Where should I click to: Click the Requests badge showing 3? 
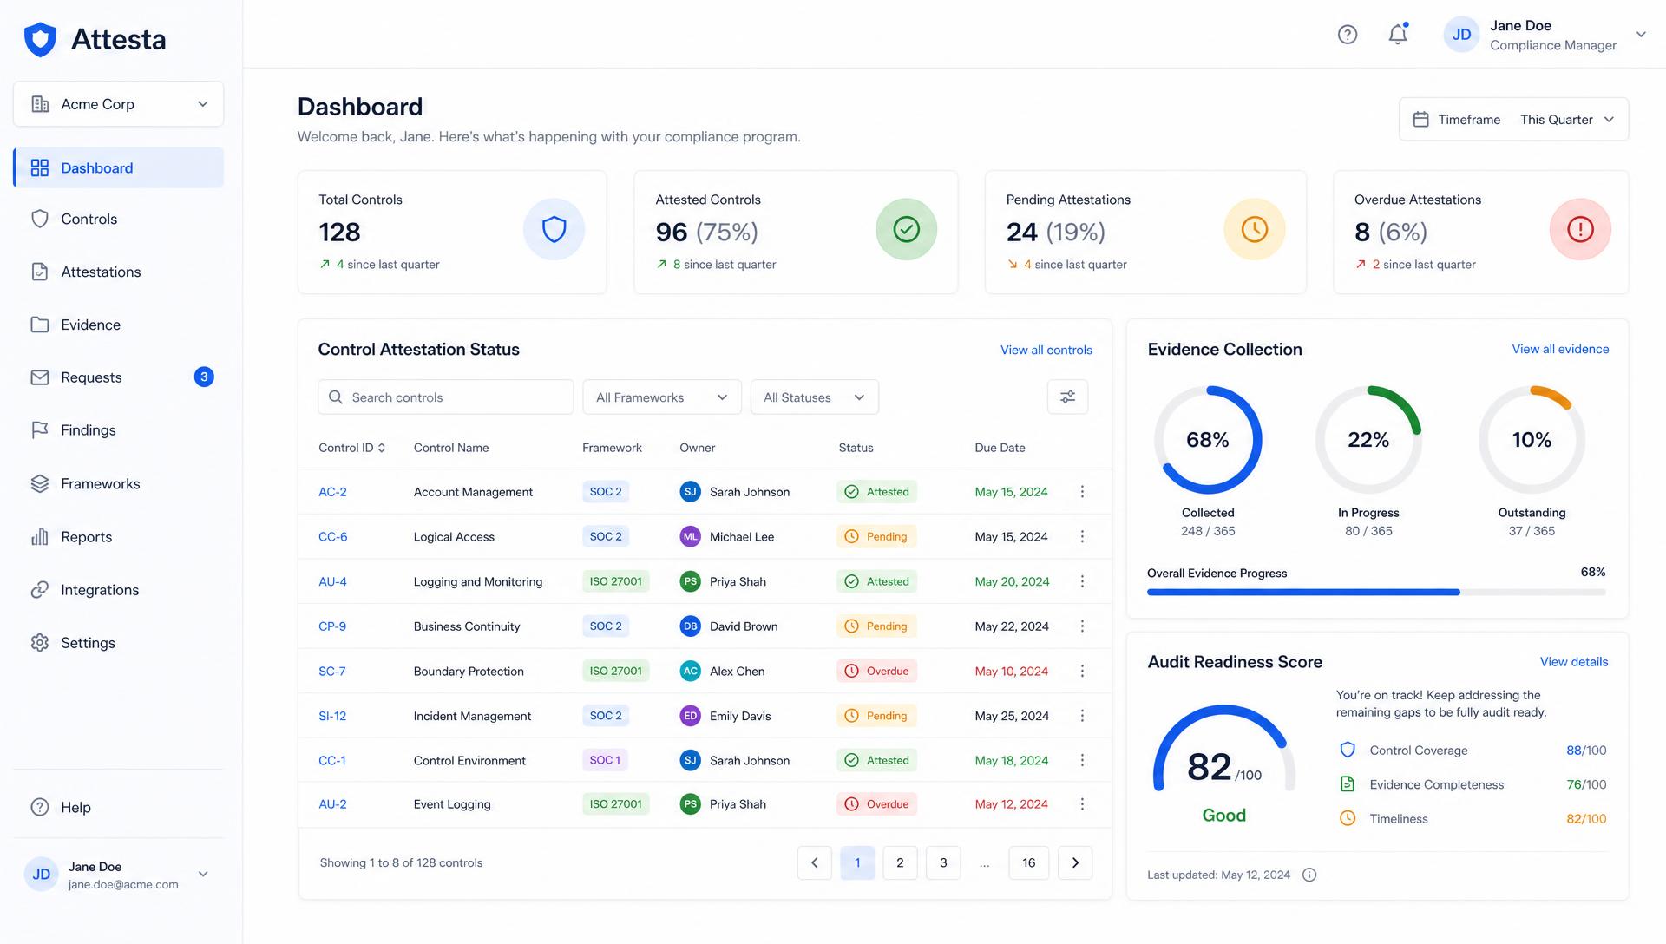[x=204, y=377]
